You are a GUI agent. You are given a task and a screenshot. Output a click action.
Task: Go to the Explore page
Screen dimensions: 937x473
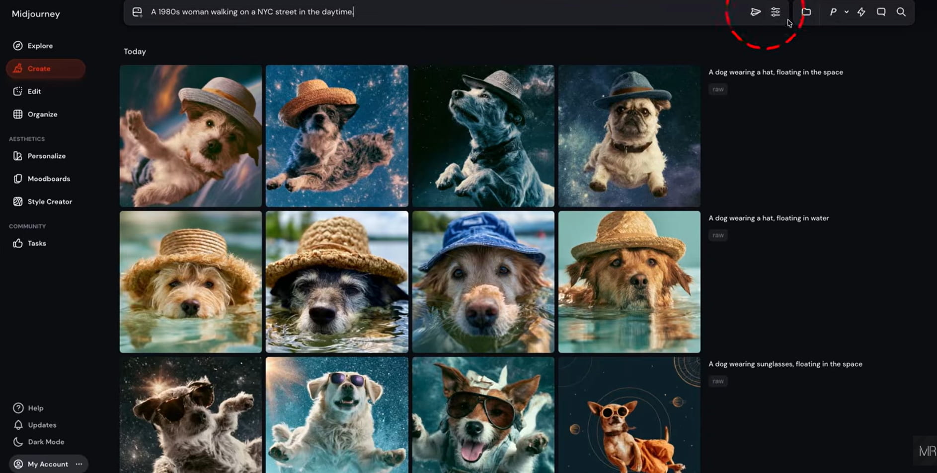pyautogui.click(x=40, y=46)
